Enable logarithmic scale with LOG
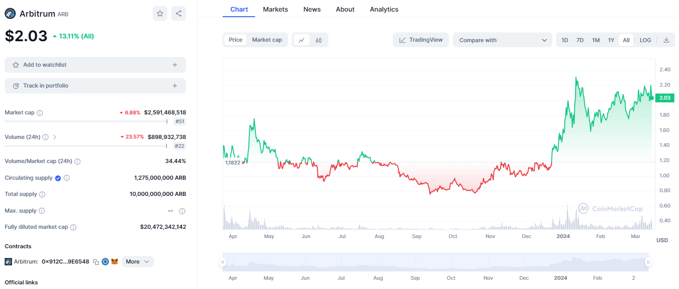This screenshot has height=289, width=679. [645, 40]
